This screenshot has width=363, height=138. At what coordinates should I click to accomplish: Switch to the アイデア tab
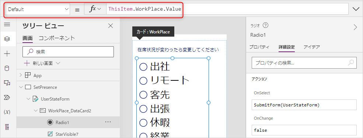coord(312,47)
